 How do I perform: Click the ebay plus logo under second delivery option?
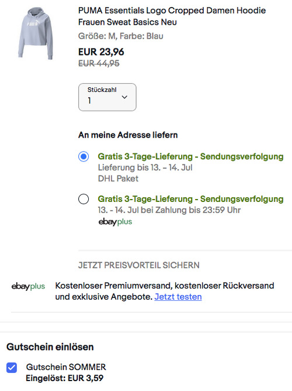(x=115, y=222)
